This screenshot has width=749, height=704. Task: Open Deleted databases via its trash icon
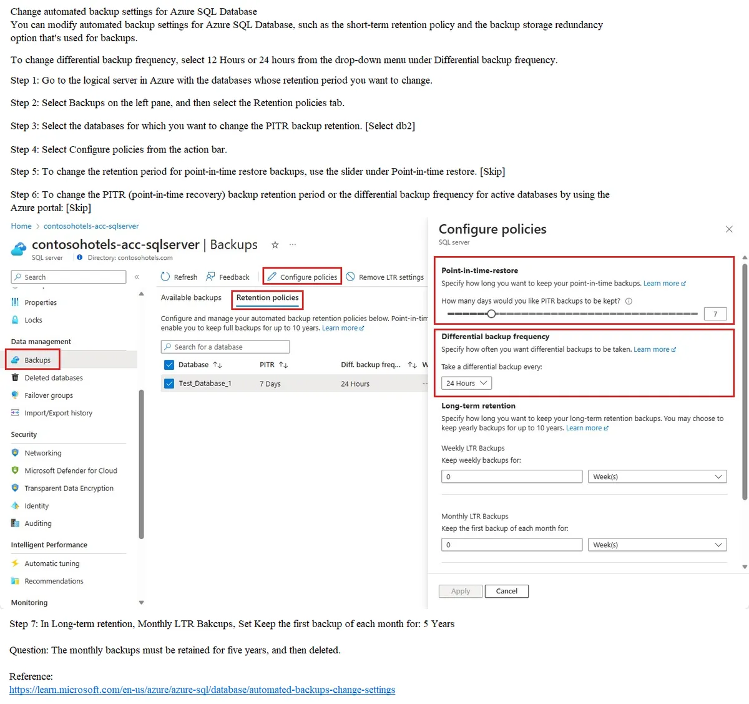pyautogui.click(x=15, y=378)
